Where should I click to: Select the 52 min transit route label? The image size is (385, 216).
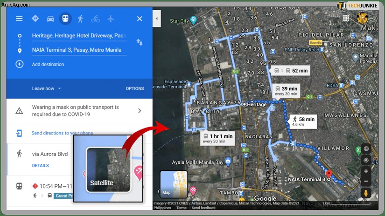291,71
